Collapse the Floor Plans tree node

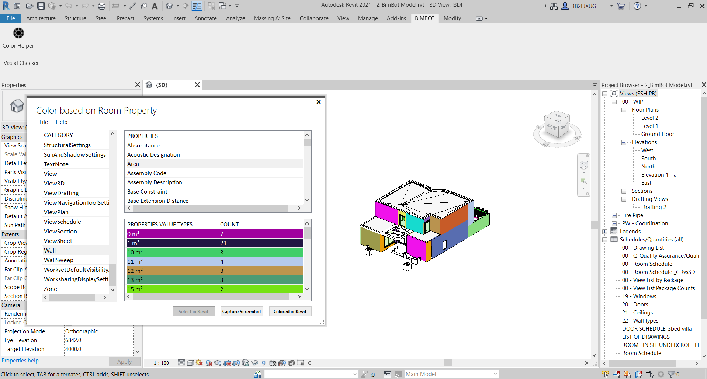coord(624,110)
